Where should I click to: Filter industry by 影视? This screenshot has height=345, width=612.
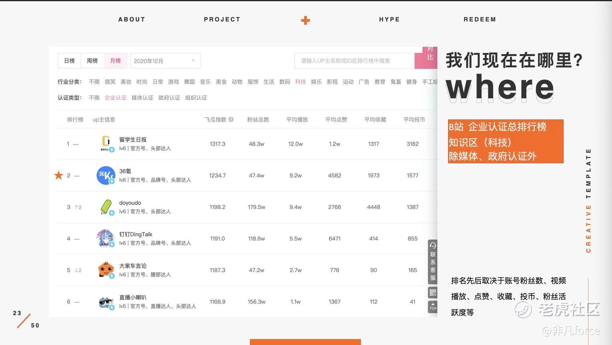pos(332,82)
